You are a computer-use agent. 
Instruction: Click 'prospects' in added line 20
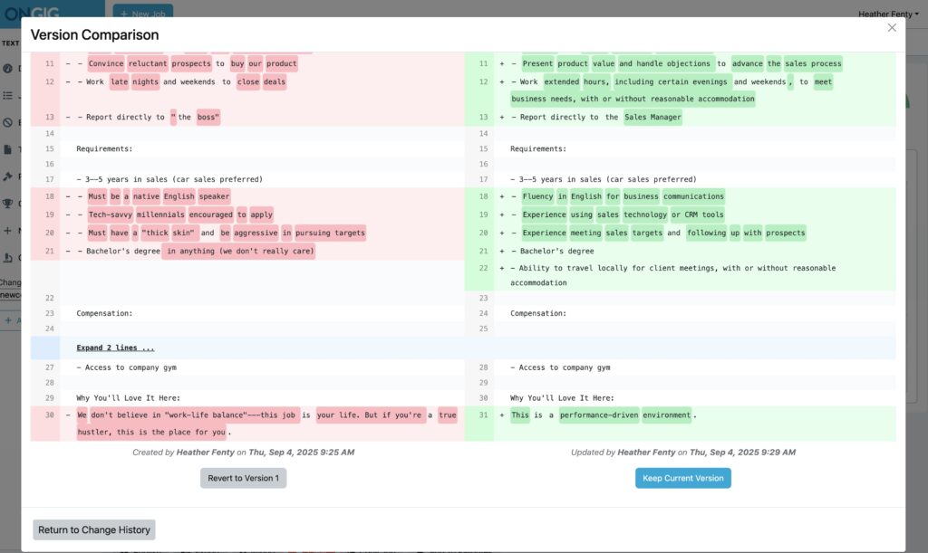[786, 234]
